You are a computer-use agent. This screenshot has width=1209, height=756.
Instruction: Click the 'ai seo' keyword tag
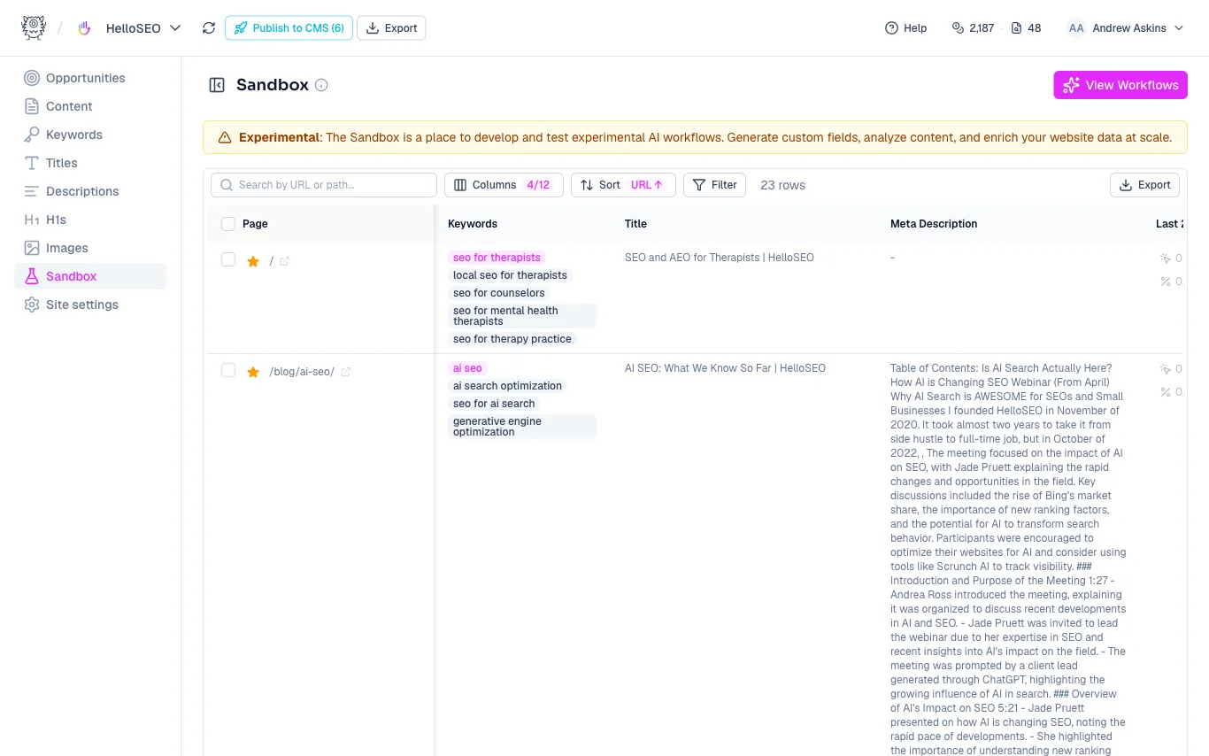point(467,368)
